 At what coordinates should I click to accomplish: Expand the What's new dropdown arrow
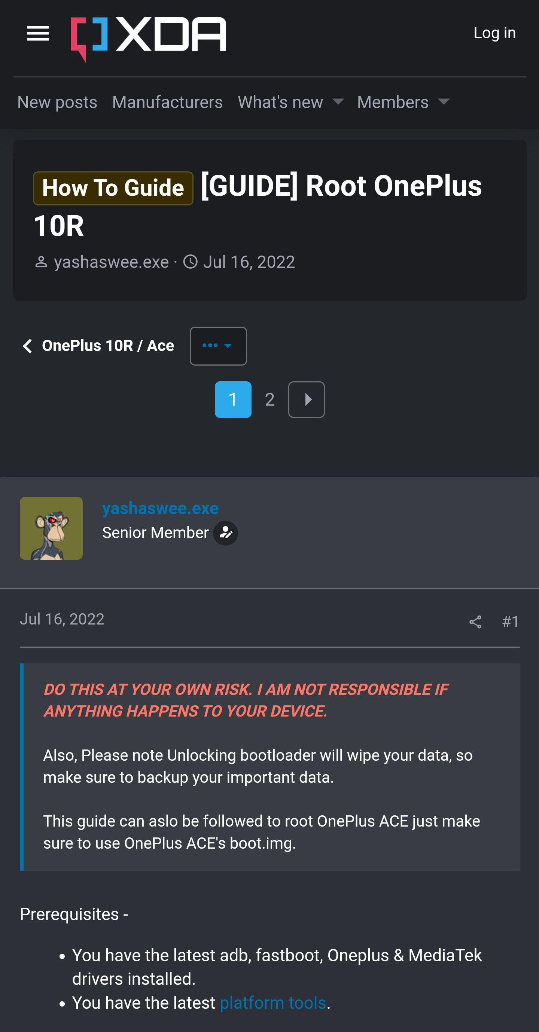pos(338,102)
